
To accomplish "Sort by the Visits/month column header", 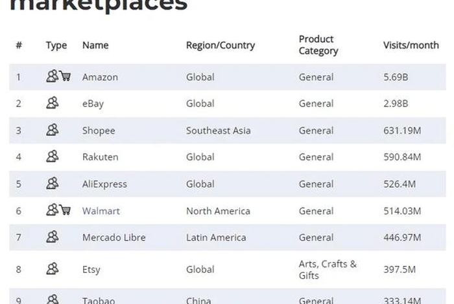I will tap(409, 45).
